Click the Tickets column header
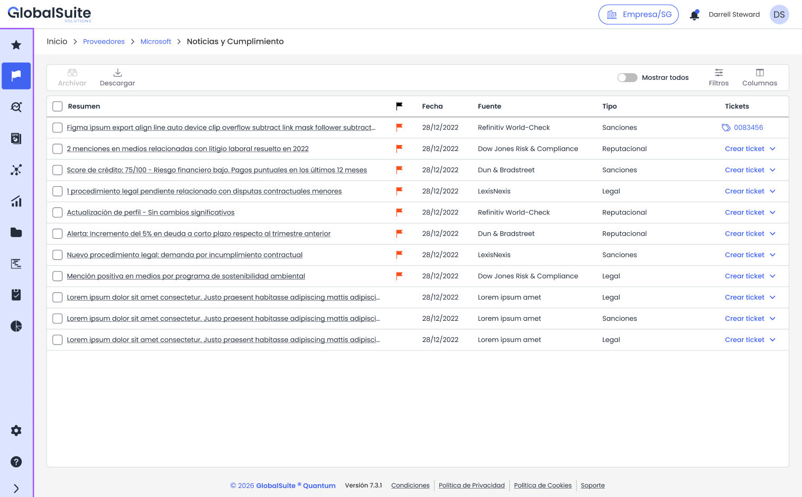Viewport: 802px width, 497px height. tap(737, 106)
